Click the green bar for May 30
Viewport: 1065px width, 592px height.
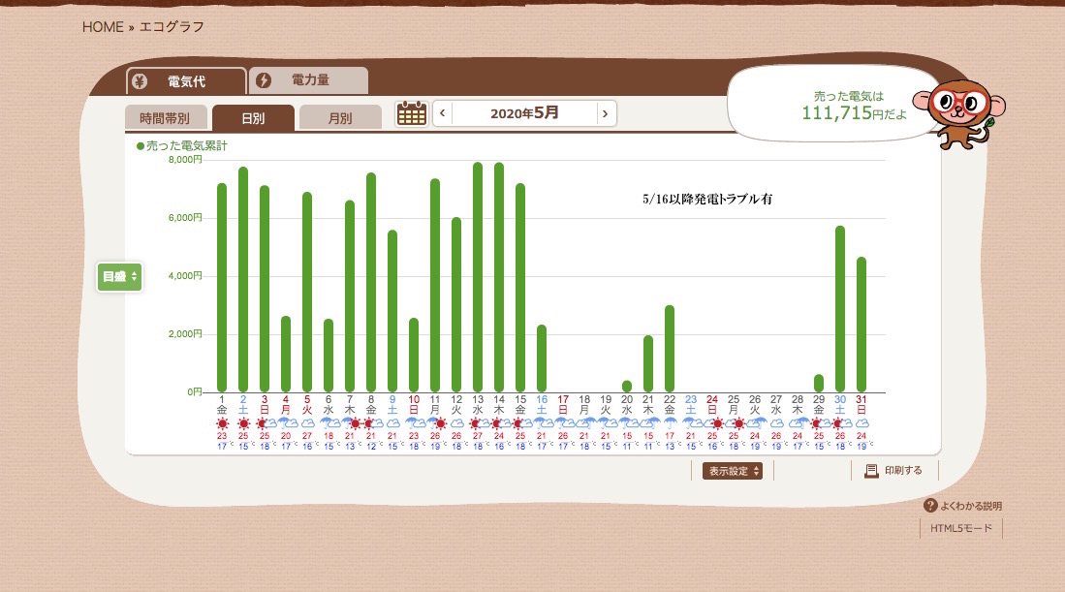tap(840, 308)
